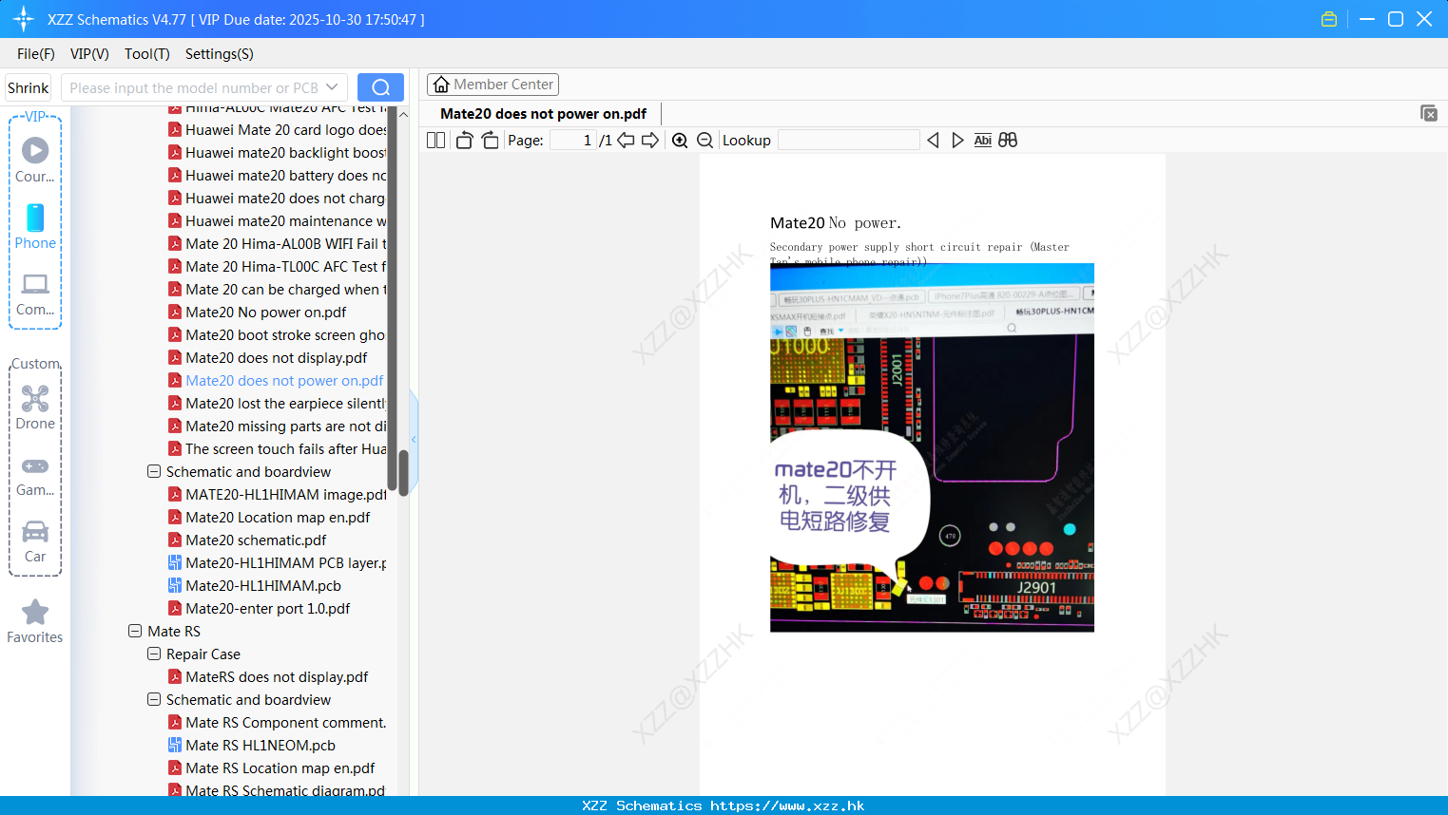Collapse the Mate RS Repair Case folder
Image resolution: width=1448 pixels, height=815 pixels.
tap(154, 654)
